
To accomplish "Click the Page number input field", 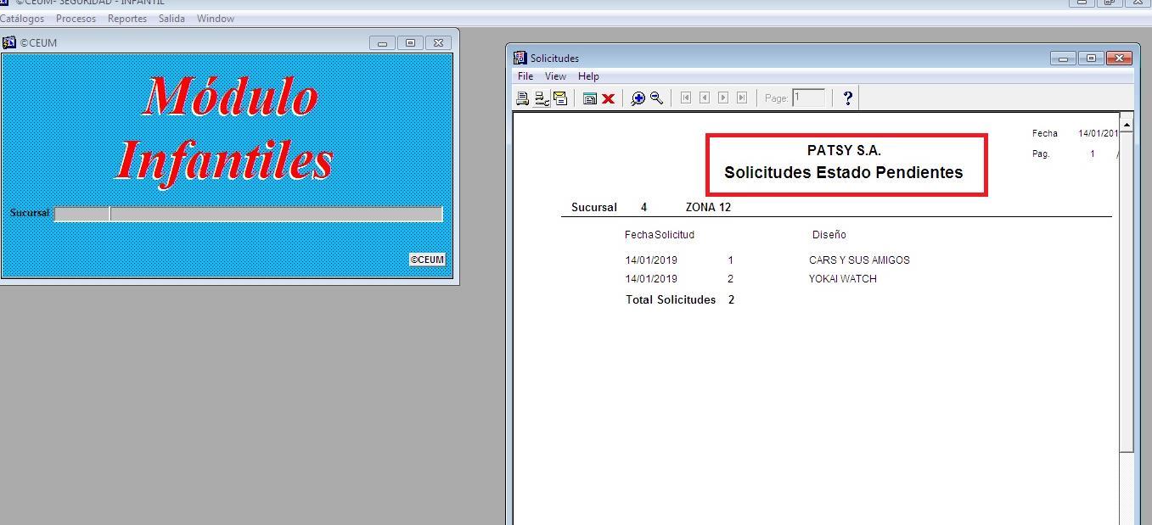I will [x=808, y=98].
